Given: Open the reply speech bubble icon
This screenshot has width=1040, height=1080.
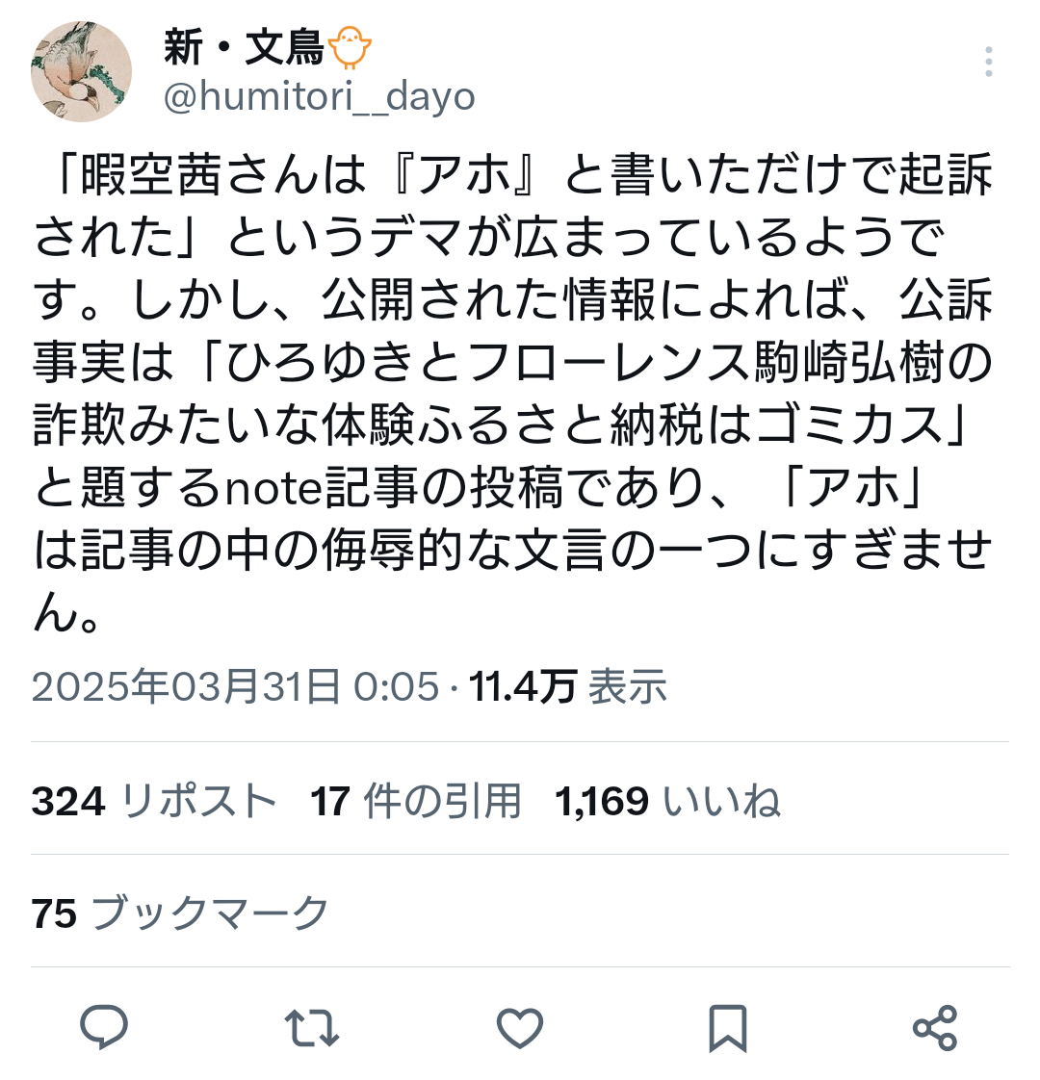Looking at the screenshot, I should pos(104,1027).
